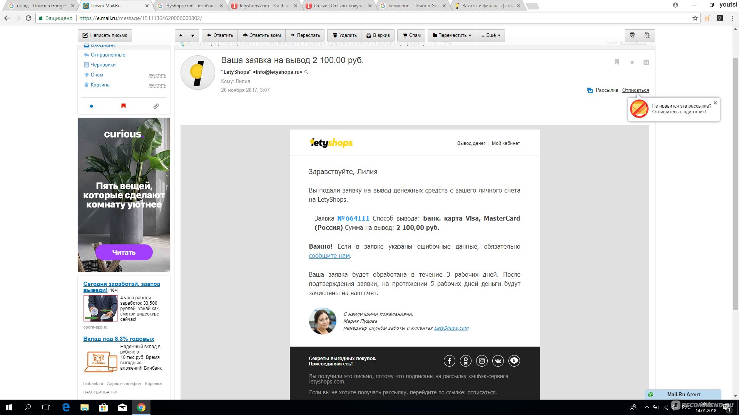Viewport: 739px width, 415px height.
Task: Mark as spam with Спам button
Action: tap(411, 35)
